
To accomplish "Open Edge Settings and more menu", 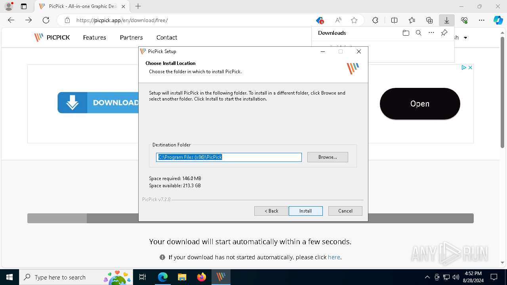I will click(x=482, y=20).
